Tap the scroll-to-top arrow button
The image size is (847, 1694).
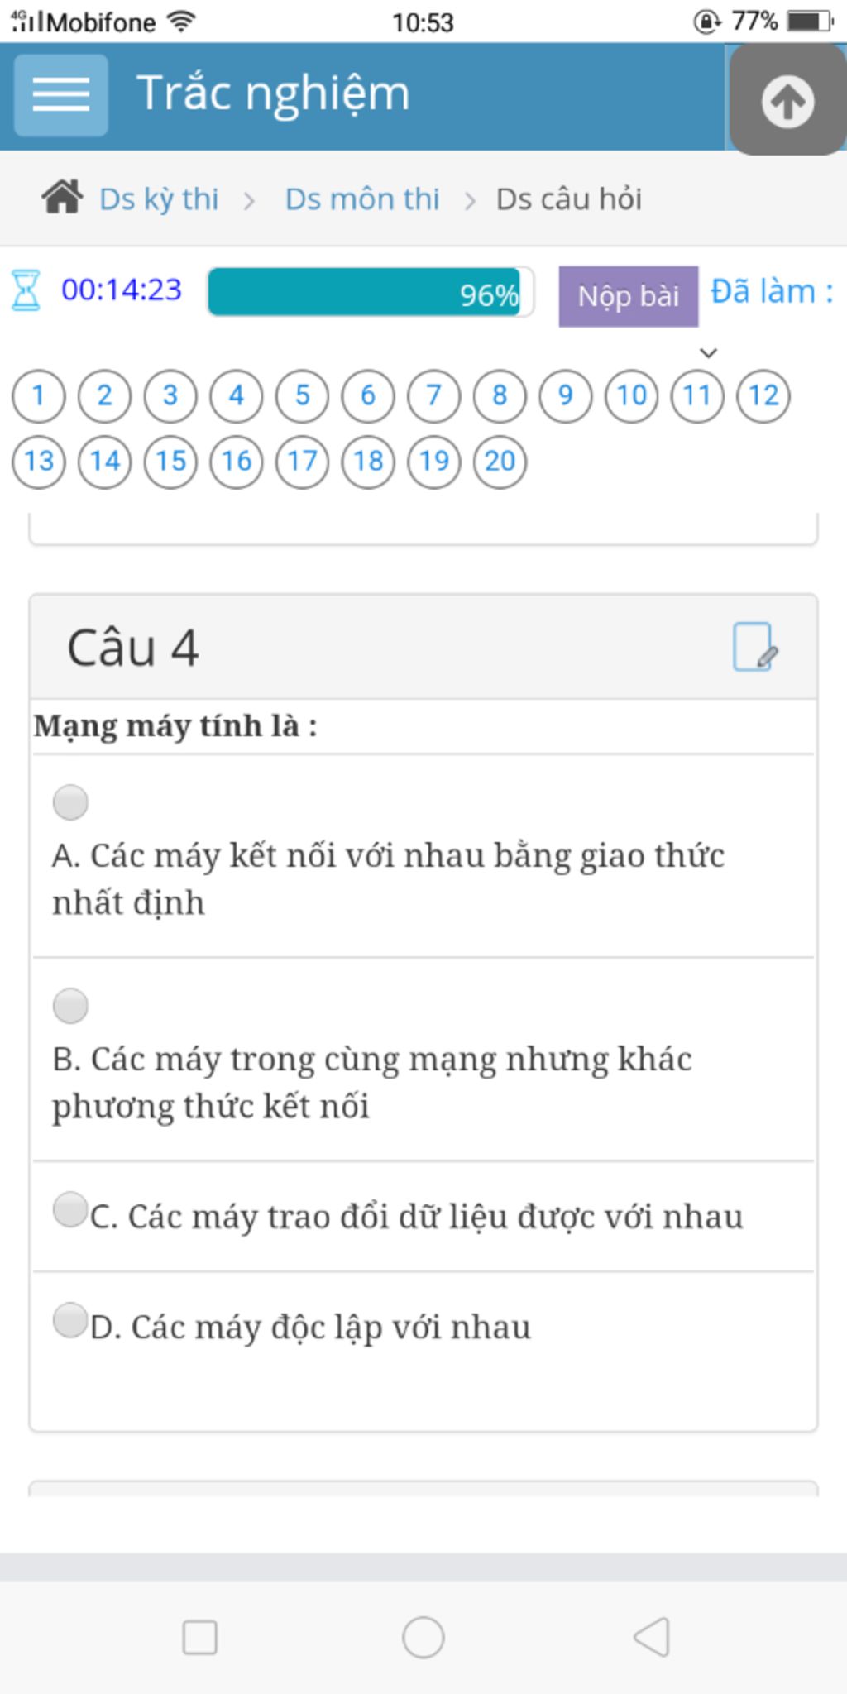coord(787,101)
